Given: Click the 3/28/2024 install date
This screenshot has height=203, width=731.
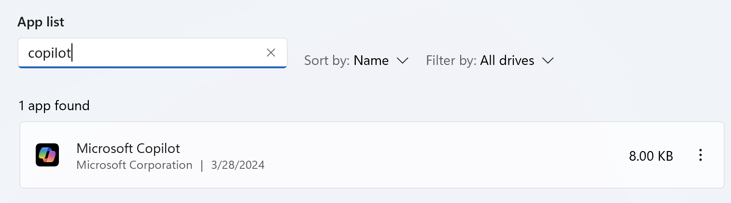Looking at the screenshot, I should pyautogui.click(x=238, y=165).
